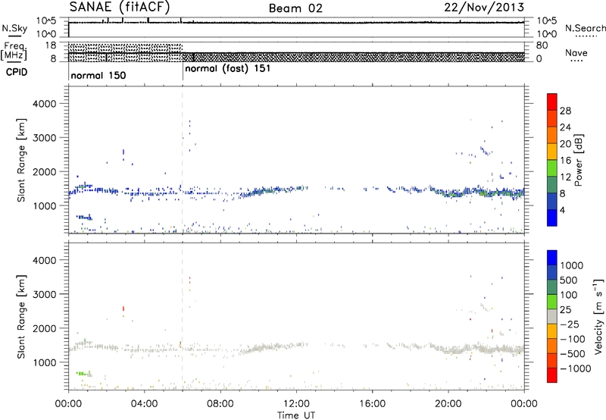This screenshot has width=606, height=420.
Task: Click the 'normal (fast) 151' CPID text
Action: click(228, 69)
